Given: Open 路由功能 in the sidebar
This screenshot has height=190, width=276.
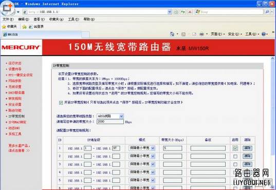Looking at the screenshot, I should pos(15,110).
